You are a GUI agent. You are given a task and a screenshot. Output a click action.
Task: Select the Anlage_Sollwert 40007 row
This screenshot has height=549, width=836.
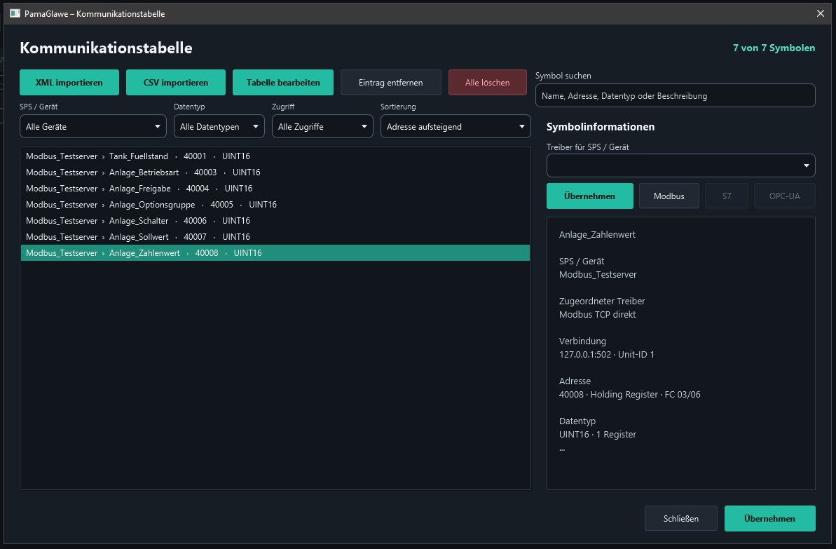click(275, 236)
